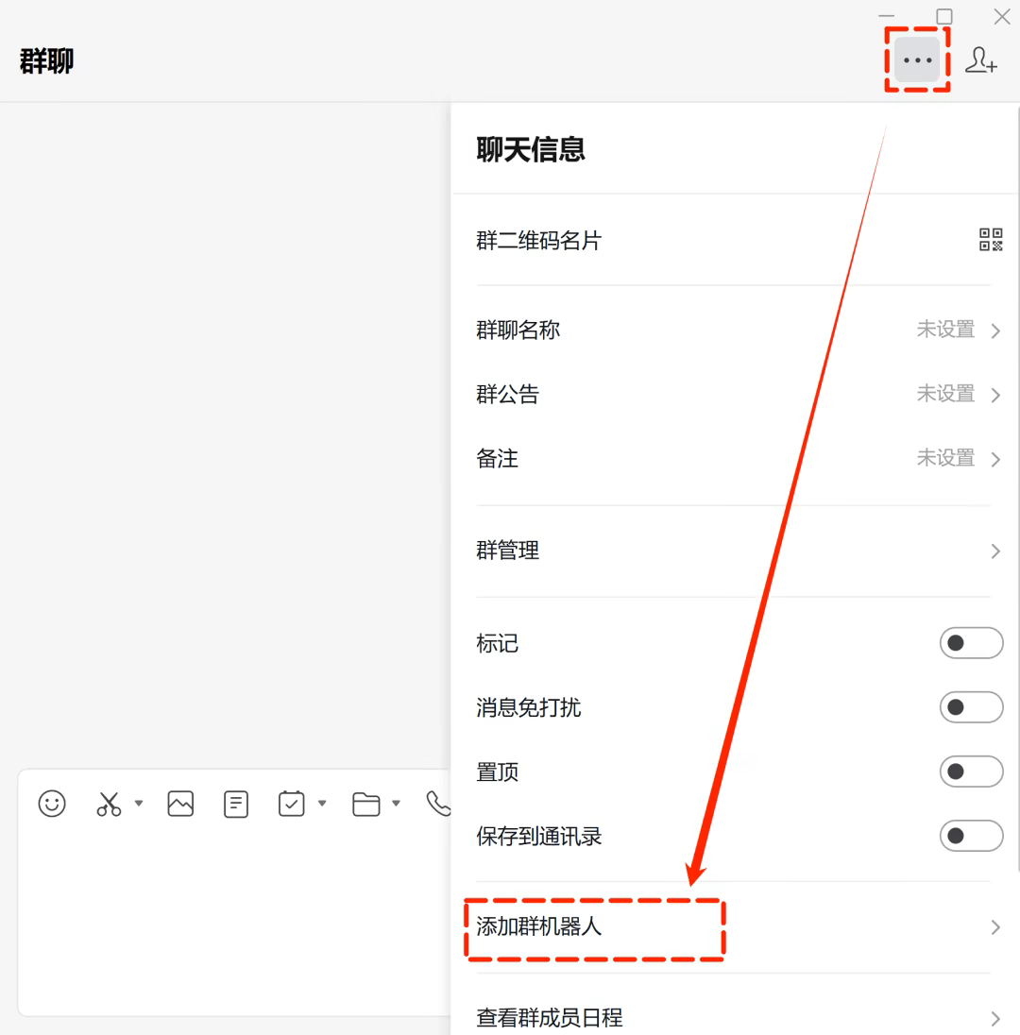Open the calendar schedule icon

[291, 804]
